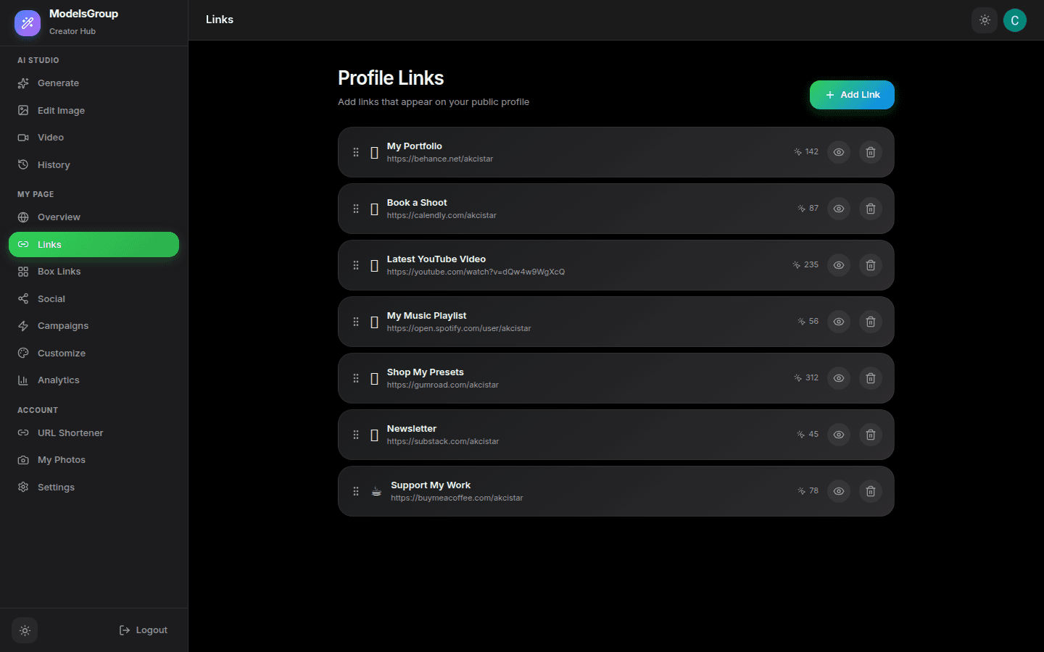Click trash icon for Newsletter link
Screen dimensions: 1044x652
click(x=870, y=435)
